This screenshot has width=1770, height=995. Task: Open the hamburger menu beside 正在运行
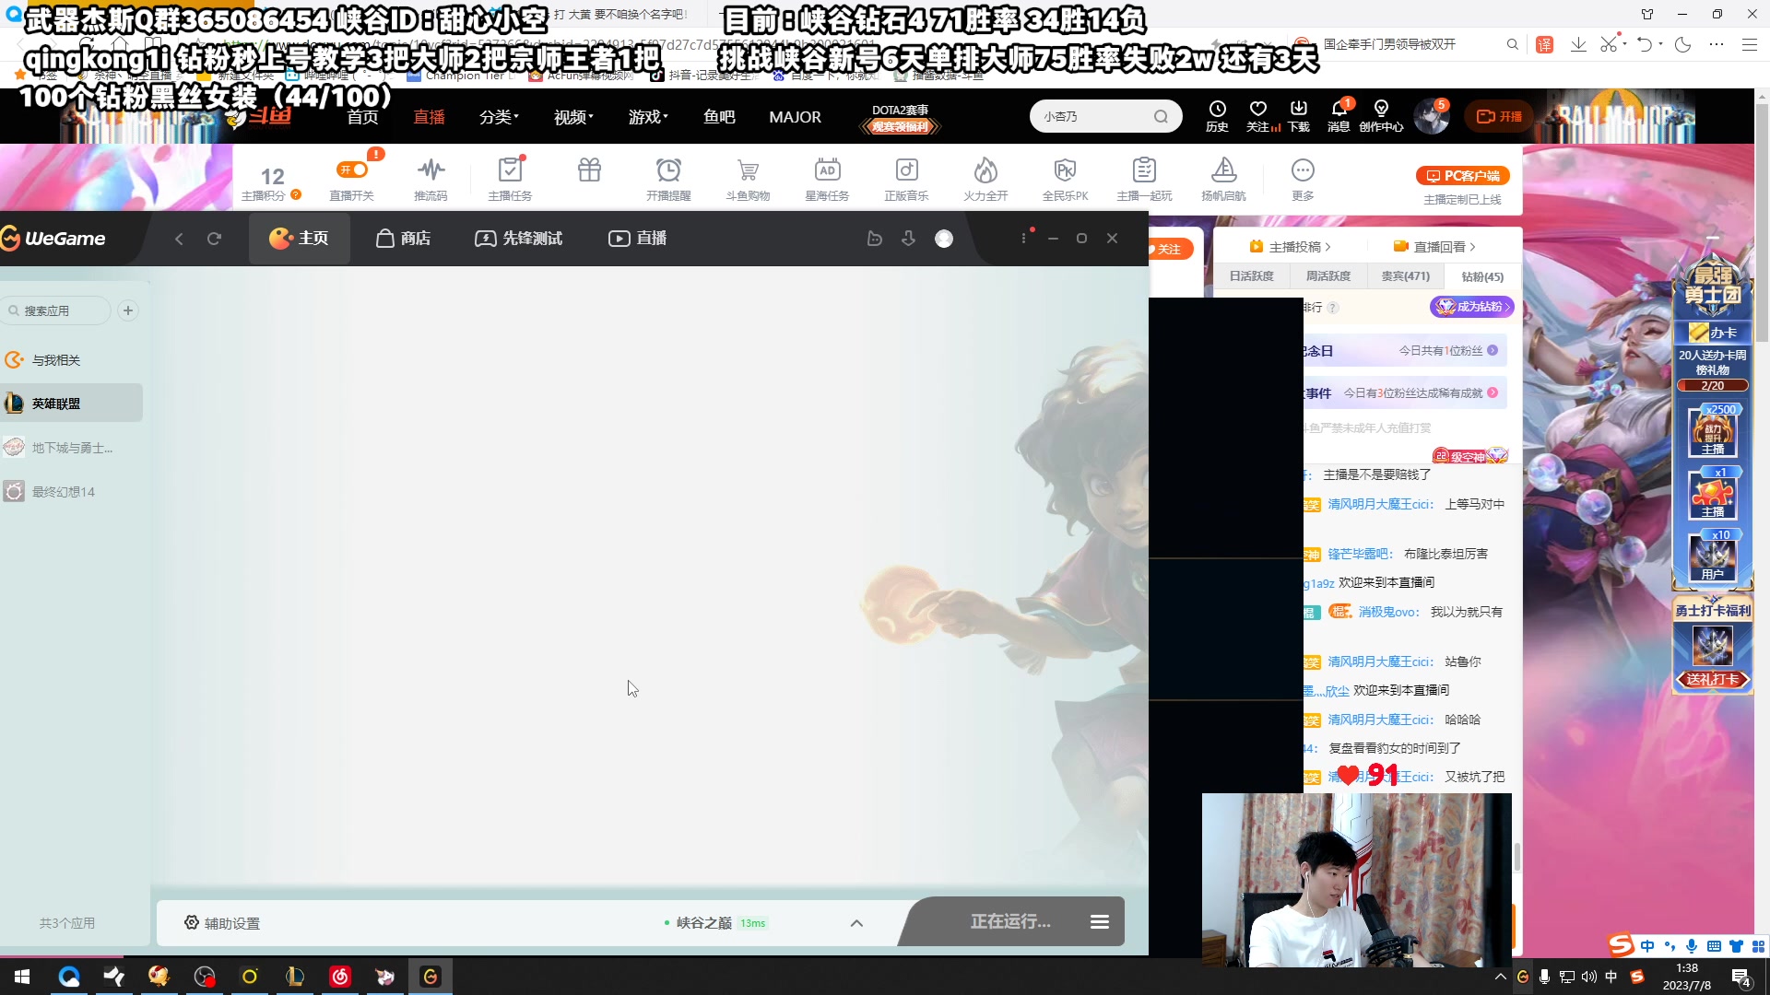pos(1100,921)
